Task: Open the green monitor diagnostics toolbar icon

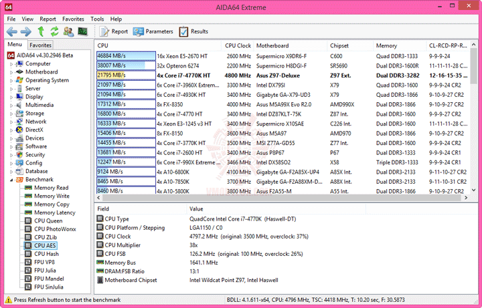Action: pos(82,31)
